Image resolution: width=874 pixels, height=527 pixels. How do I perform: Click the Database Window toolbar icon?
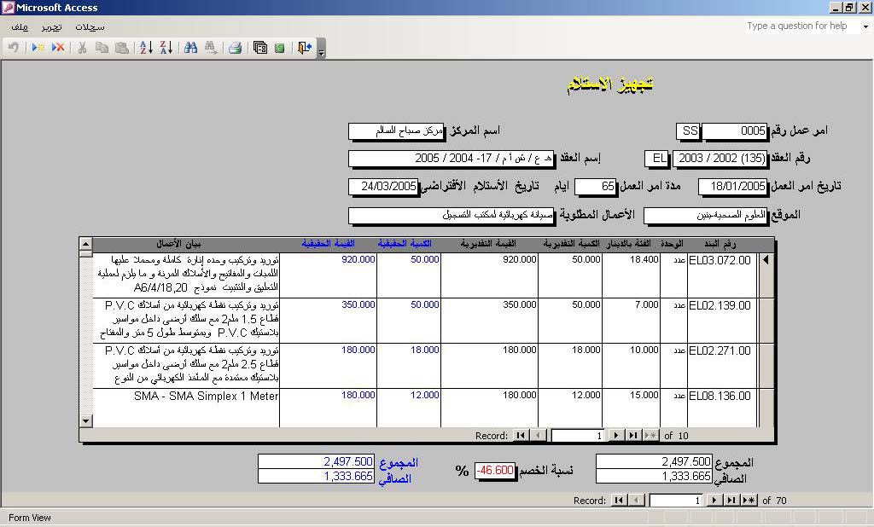point(260,48)
